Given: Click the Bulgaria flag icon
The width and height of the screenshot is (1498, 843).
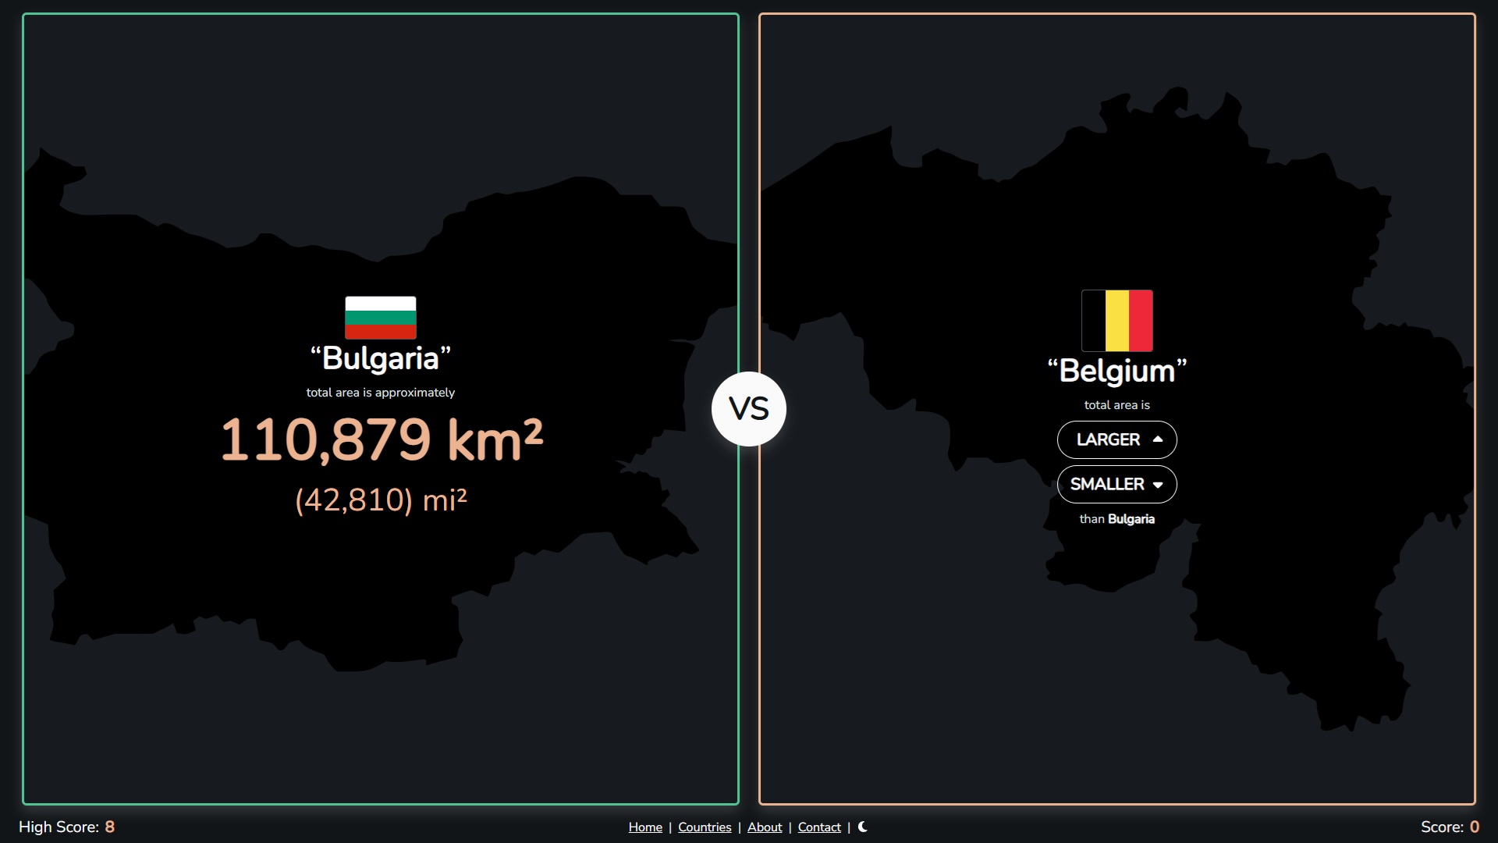Looking at the screenshot, I should (x=381, y=318).
